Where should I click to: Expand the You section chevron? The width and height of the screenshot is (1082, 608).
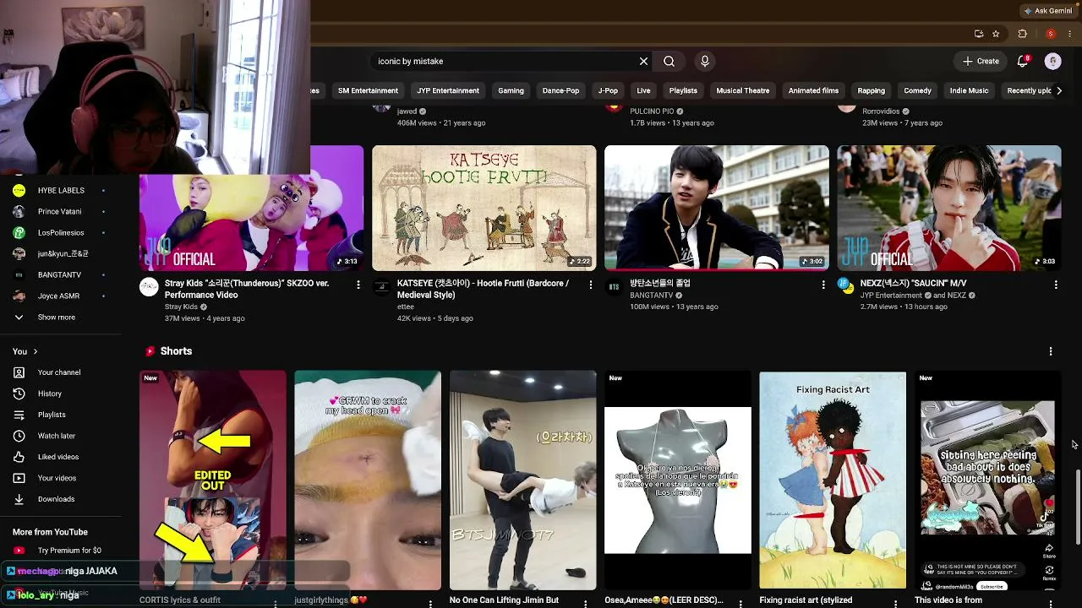[36, 351]
